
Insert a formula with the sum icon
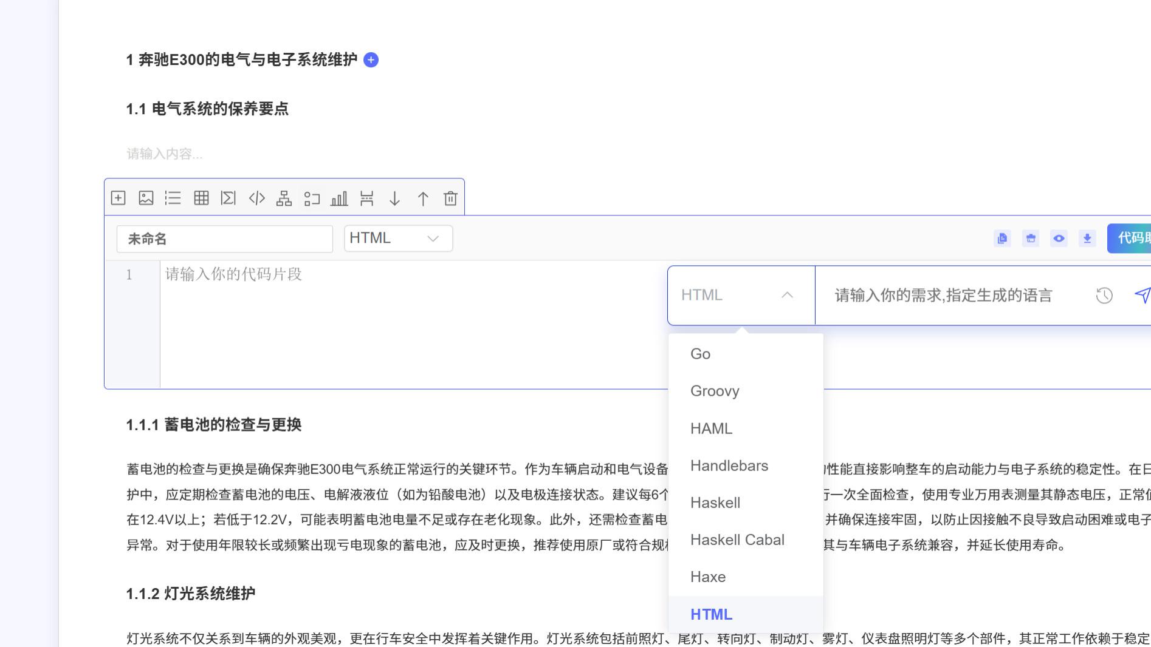[x=228, y=198]
